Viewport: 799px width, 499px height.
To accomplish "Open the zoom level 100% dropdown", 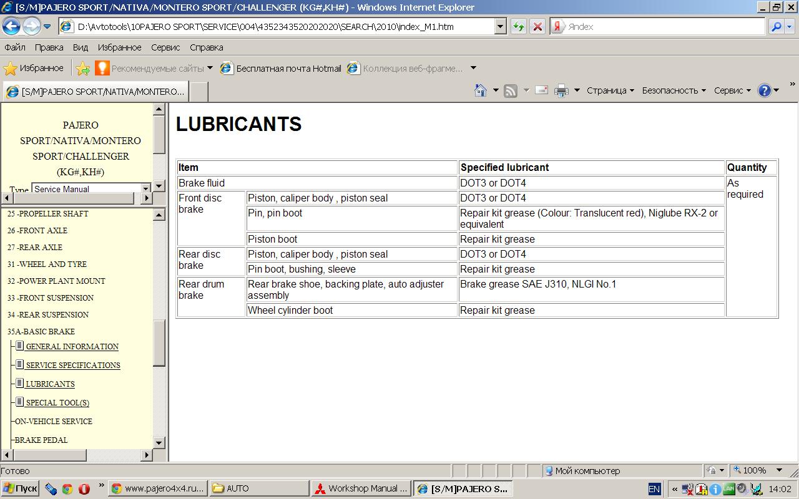I will 779,470.
